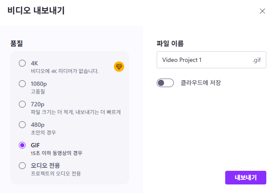Choose the 오디오 전용 radio option
The height and width of the screenshot is (193, 277).
pos(22,166)
